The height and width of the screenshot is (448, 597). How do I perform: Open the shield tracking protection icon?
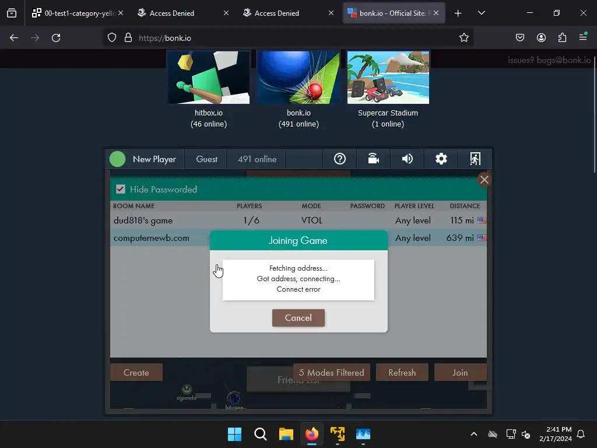[x=111, y=38]
